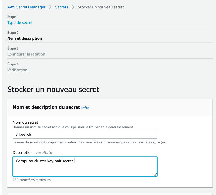The image size is (216, 195).
Task: Focus the 'Nom du secret' input field
Action: (x=85, y=135)
